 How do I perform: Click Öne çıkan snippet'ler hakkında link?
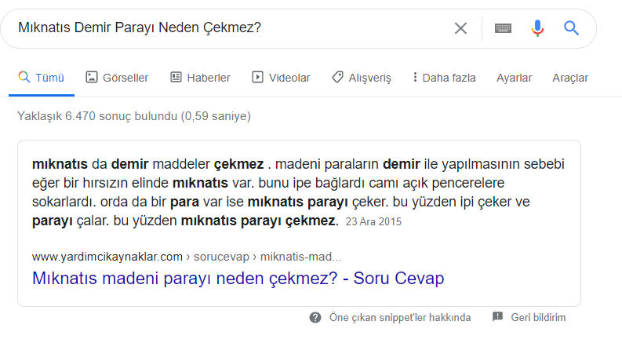click(400, 318)
